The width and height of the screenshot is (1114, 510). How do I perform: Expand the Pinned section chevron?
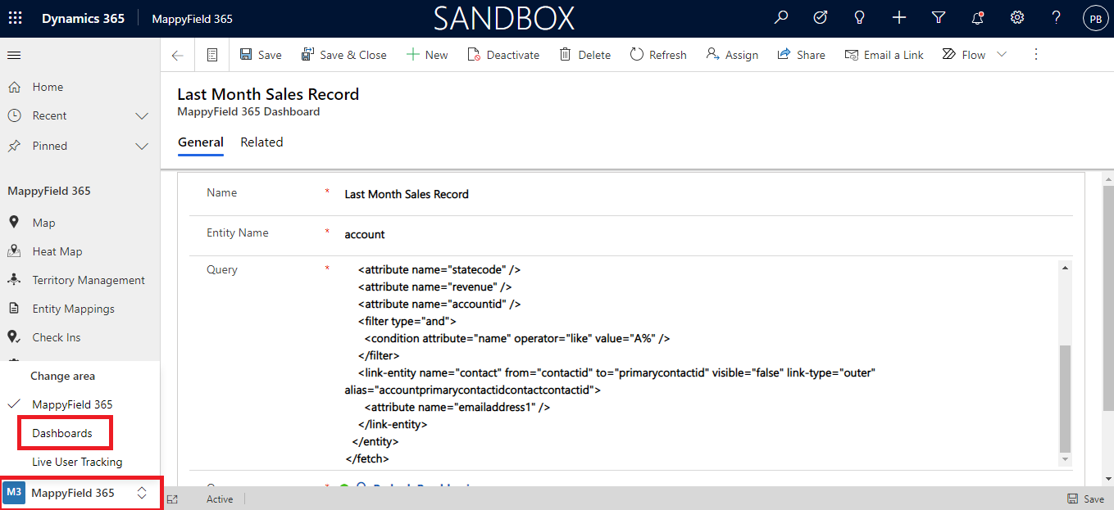142,147
